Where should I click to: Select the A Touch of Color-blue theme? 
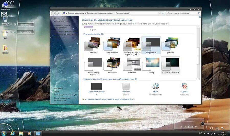pos(170,65)
